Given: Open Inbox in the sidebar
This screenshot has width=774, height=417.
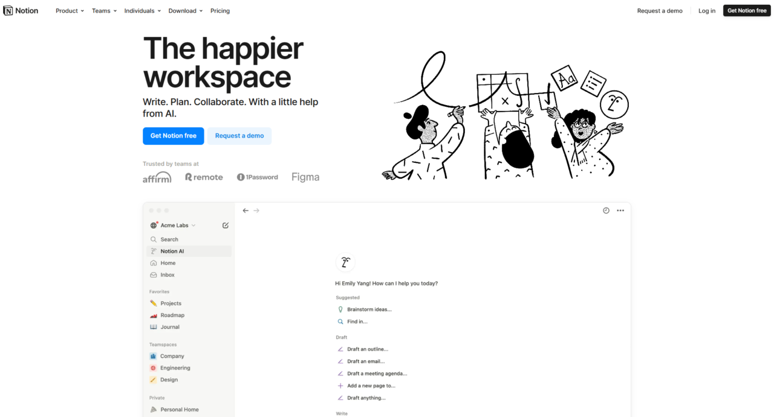Looking at the screenshot, I should (189, 275).
